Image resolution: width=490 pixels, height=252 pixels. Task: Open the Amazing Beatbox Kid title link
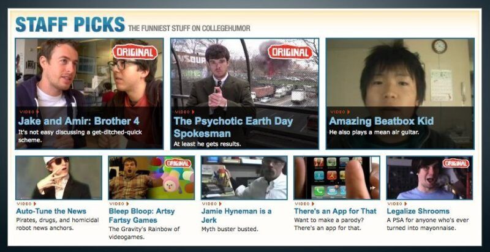(x=381, y=121)
